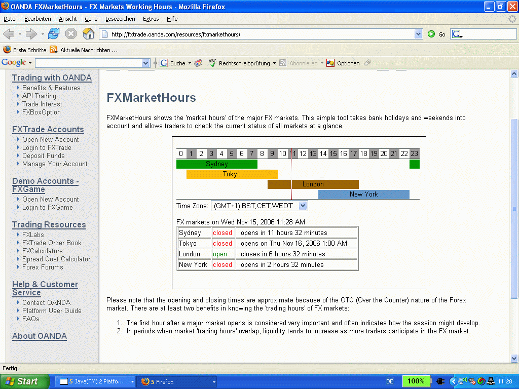This screenshot has height=389, width=519.
Task: Click the Stop loading icon
Action: click(x=71, y=34)
